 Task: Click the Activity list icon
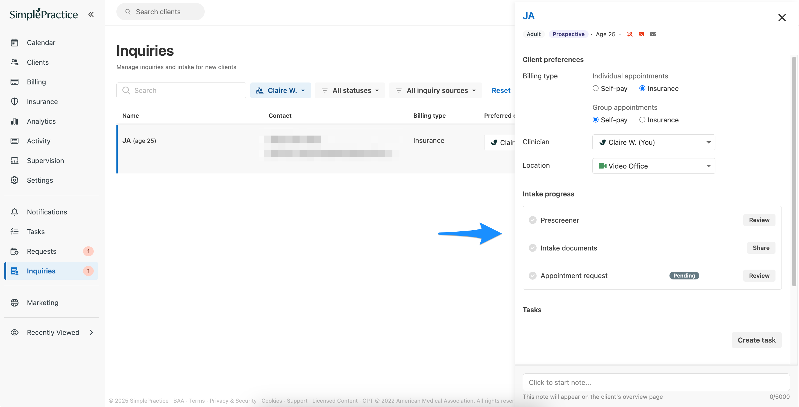point(14,141)
